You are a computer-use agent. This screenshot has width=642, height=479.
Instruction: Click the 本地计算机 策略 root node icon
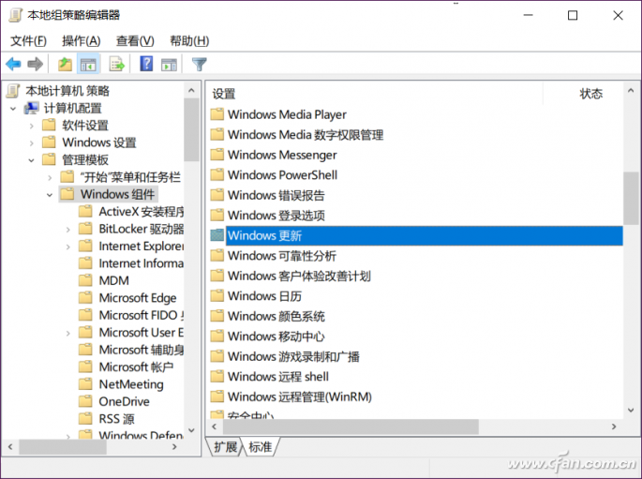click(x=13, y=91)
